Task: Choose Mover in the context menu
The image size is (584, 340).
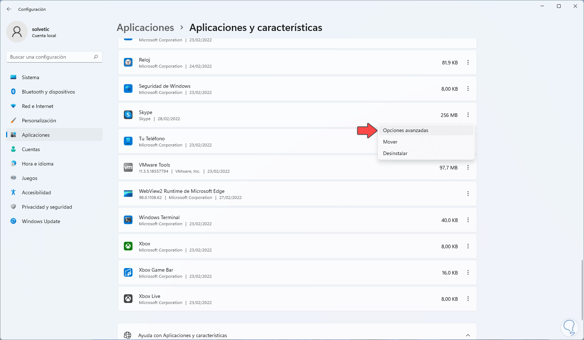Action: pos(390,142)
